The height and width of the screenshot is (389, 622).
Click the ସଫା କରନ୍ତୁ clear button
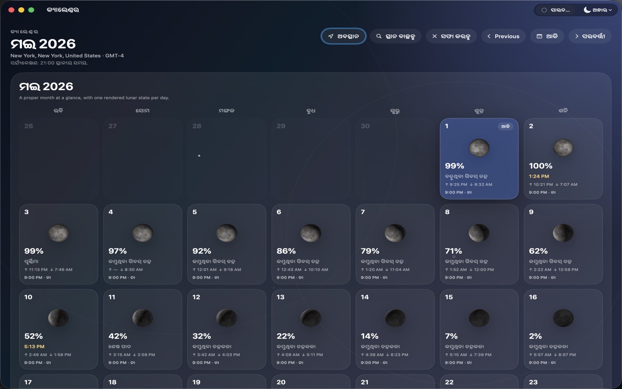[x=451, y=36]
